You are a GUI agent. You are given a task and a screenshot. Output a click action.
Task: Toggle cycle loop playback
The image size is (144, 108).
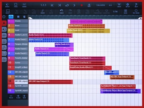(x=67, y=5)
